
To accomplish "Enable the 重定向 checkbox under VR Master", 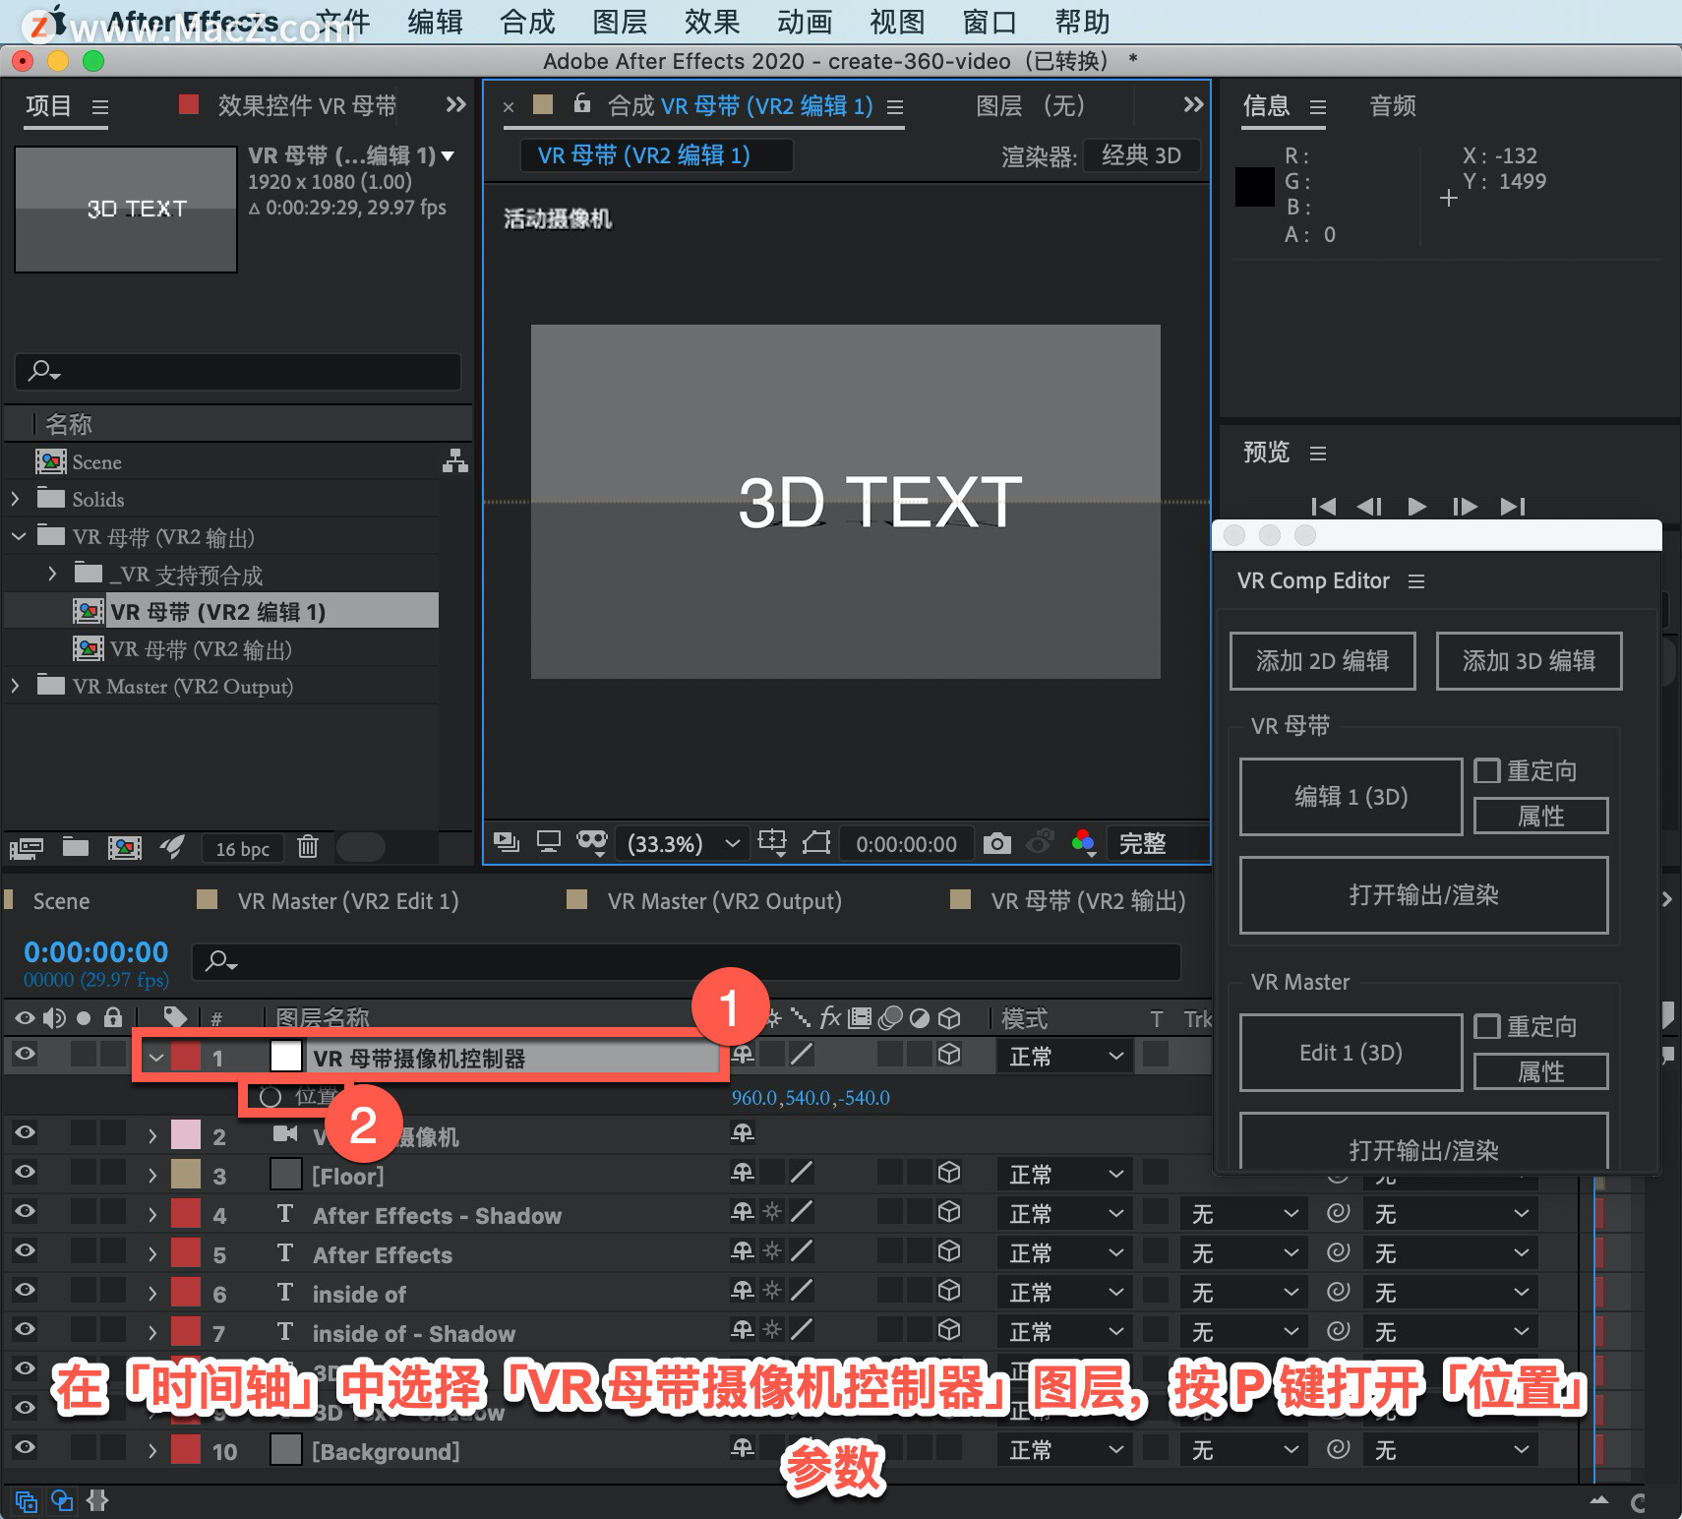I will 1487,1026.
